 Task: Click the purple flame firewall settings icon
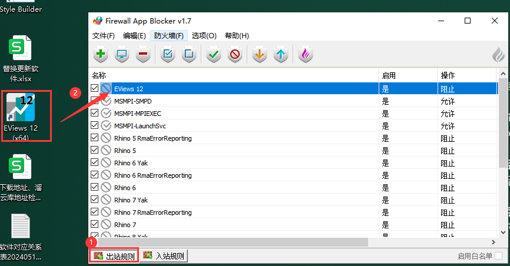pos(305,55)
